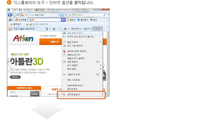This screenshot has width=215, height=119.
Task: Click the empty New Tab button
Action: [39, 29]
